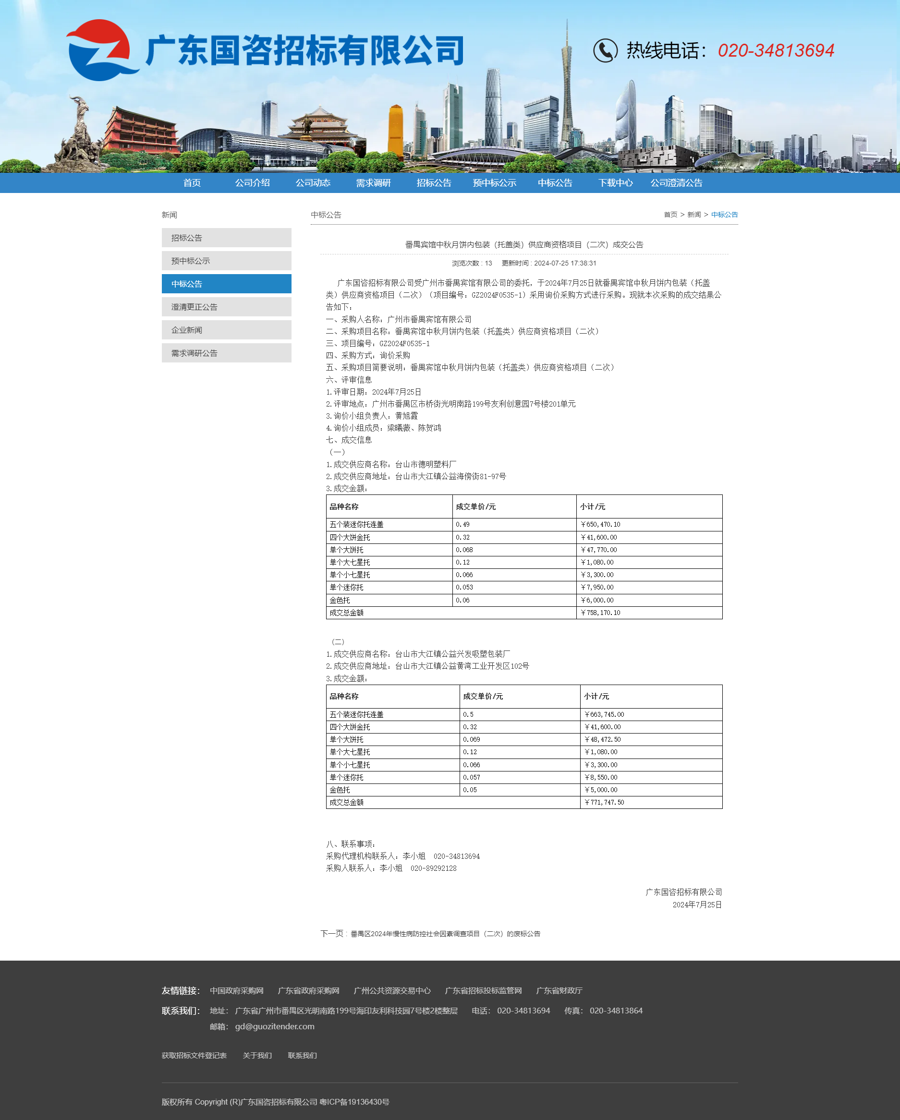Select 预中标公示 in the left sidebar
The width and height of the screenshot is (900, 1120).
pyautogui.click(x=227, y=261)
